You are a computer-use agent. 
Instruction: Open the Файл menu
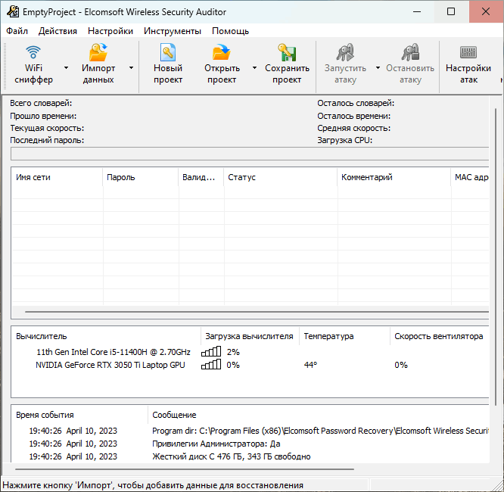click(x=17, y=31)
